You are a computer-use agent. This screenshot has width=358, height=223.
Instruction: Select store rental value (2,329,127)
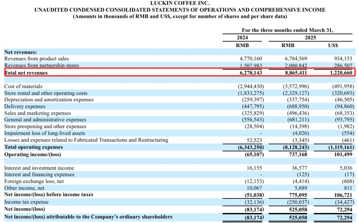296,93
